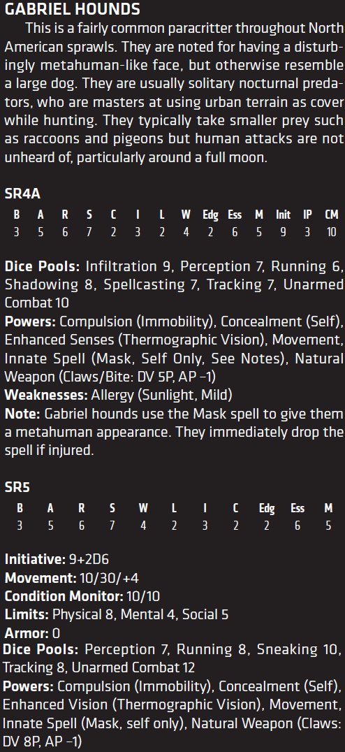Viewport: 345px width, 752px height.
Task: Click the SR4A Dice Pools label
Action: [43, 267]
